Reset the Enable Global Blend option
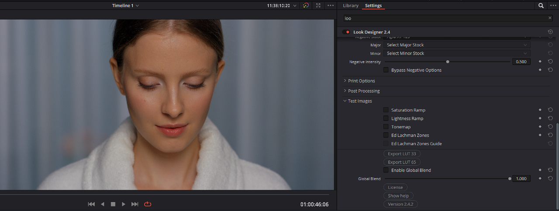 (550, 170)
